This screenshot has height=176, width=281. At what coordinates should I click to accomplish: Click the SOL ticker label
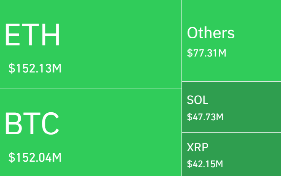(197, 100)
